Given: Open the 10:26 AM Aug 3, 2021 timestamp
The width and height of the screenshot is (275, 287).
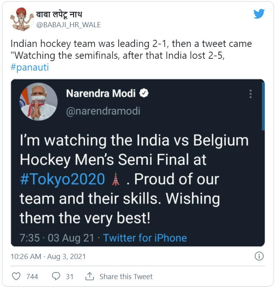Looking at the screenshot, I should [48, 257].
